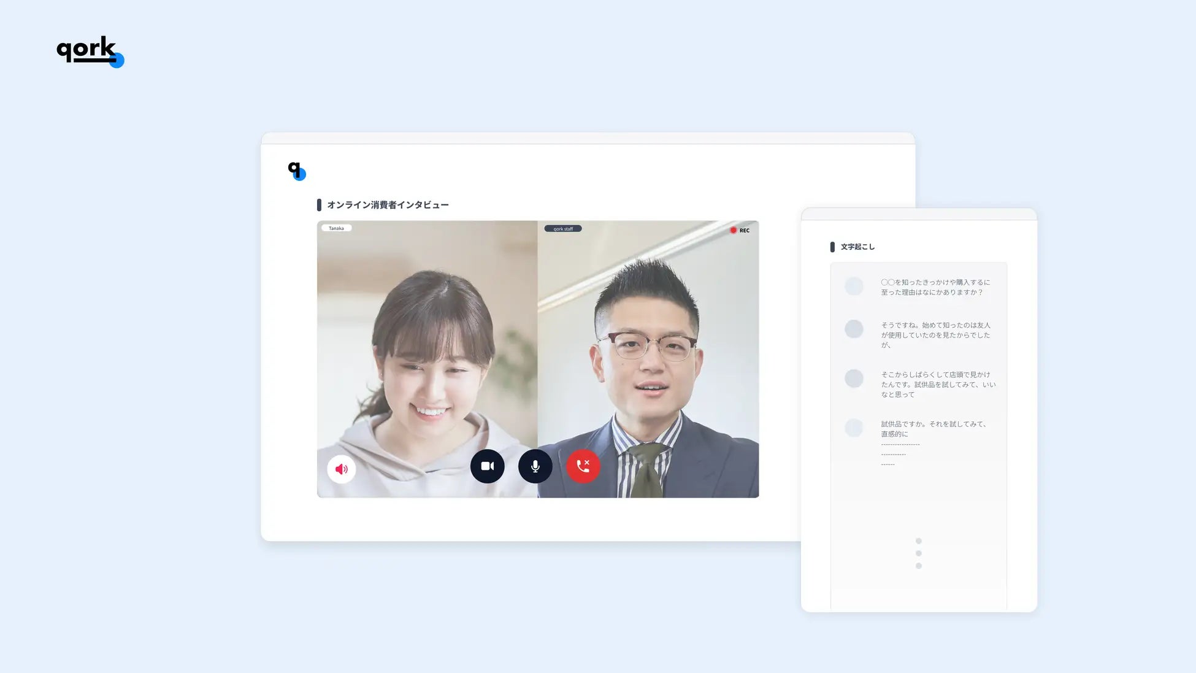Click the オンライン消費者インタビュー heading
The image size is (1196, 673).
point(388,205)
